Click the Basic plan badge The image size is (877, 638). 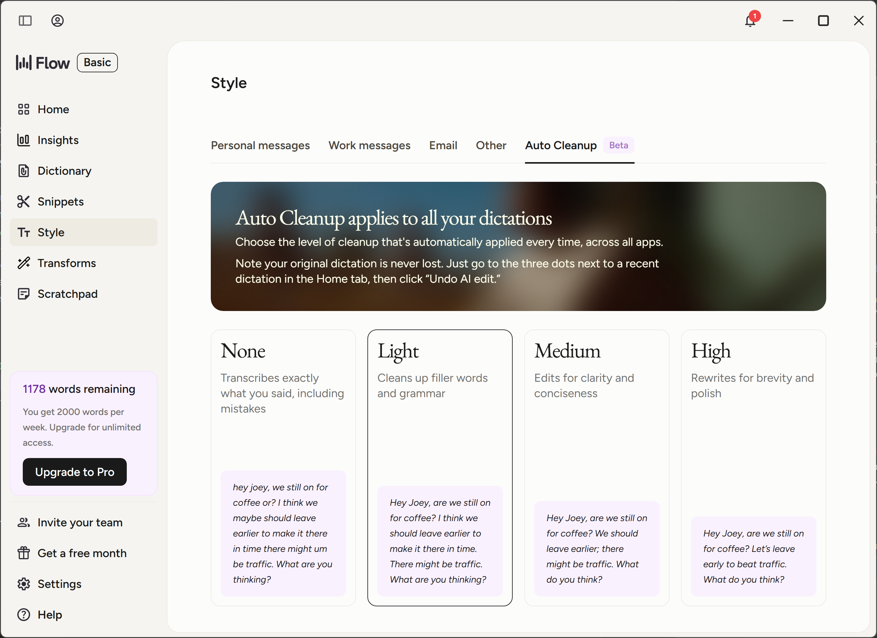point(98,63)
